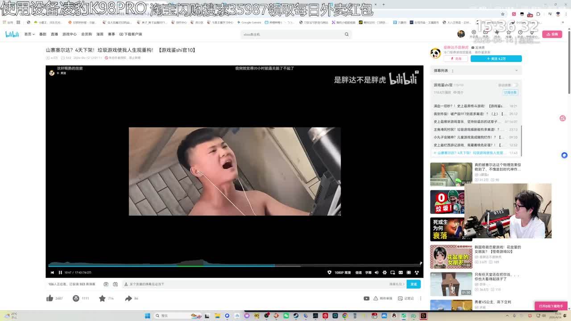Click the user avatar in the header
Image resolution: width=571 pixels, height=321 pixels.
(x=461, y=34)
